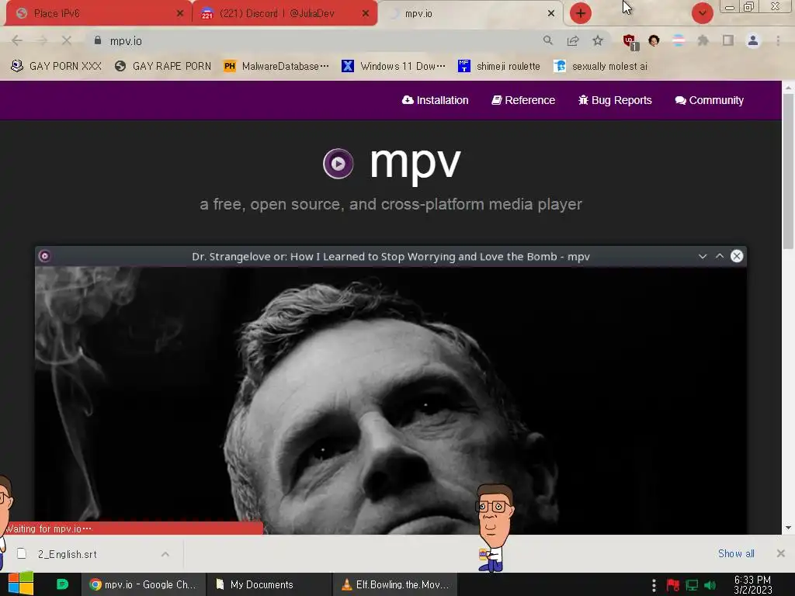Click the page scrollbar up arrow
Viewport: 795px width, 596px height.
pos(788,87)
